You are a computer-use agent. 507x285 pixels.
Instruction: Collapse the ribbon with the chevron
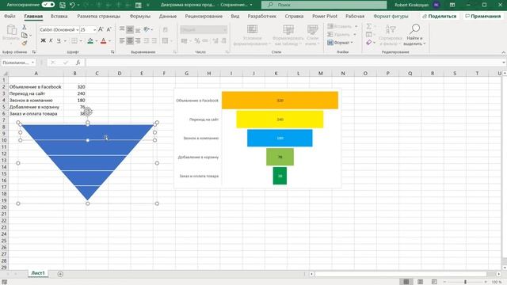pyautogui.click(x=503, y=52)
